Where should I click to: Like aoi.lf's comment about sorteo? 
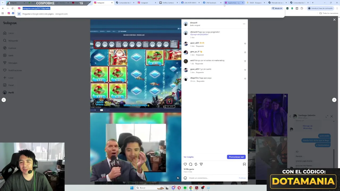(245, 61)
